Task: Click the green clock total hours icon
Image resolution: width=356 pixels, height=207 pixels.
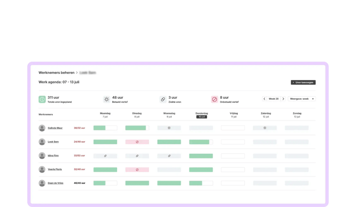Action: [42, 99]
